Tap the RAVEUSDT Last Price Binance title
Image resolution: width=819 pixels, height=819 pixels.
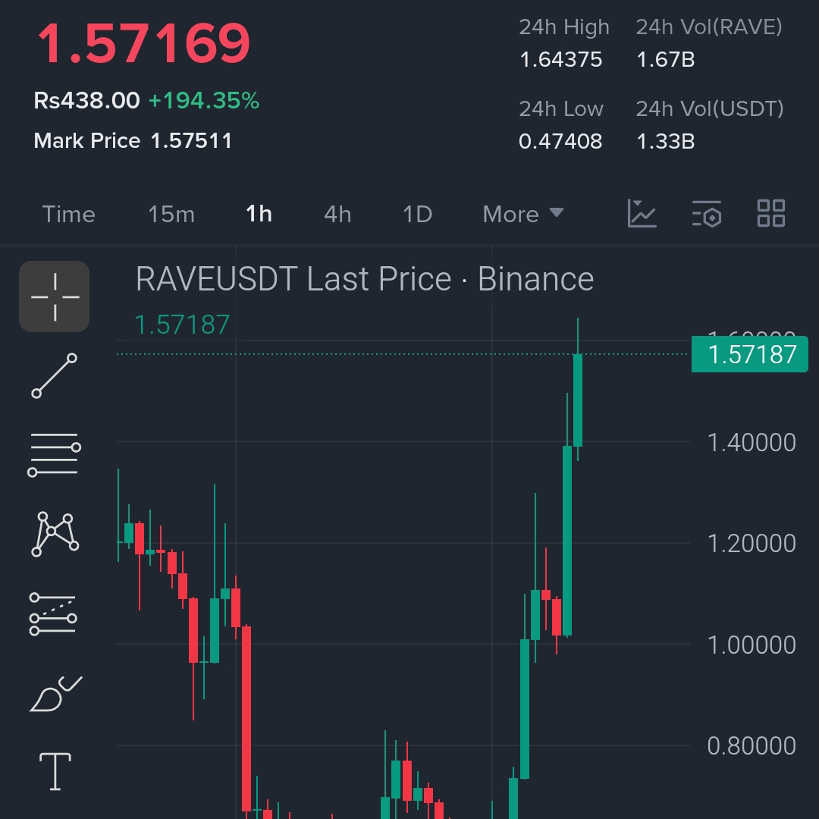coord(365,279)
